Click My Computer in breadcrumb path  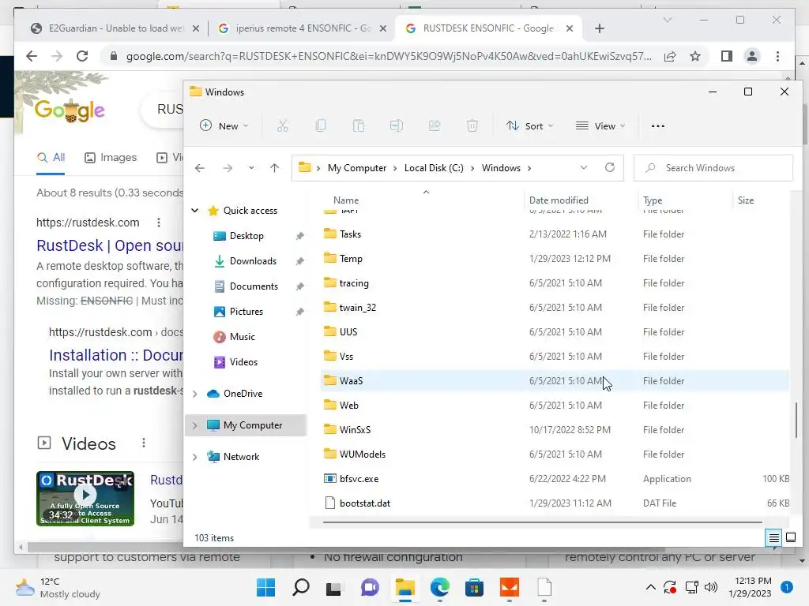(x=357, y=168)
